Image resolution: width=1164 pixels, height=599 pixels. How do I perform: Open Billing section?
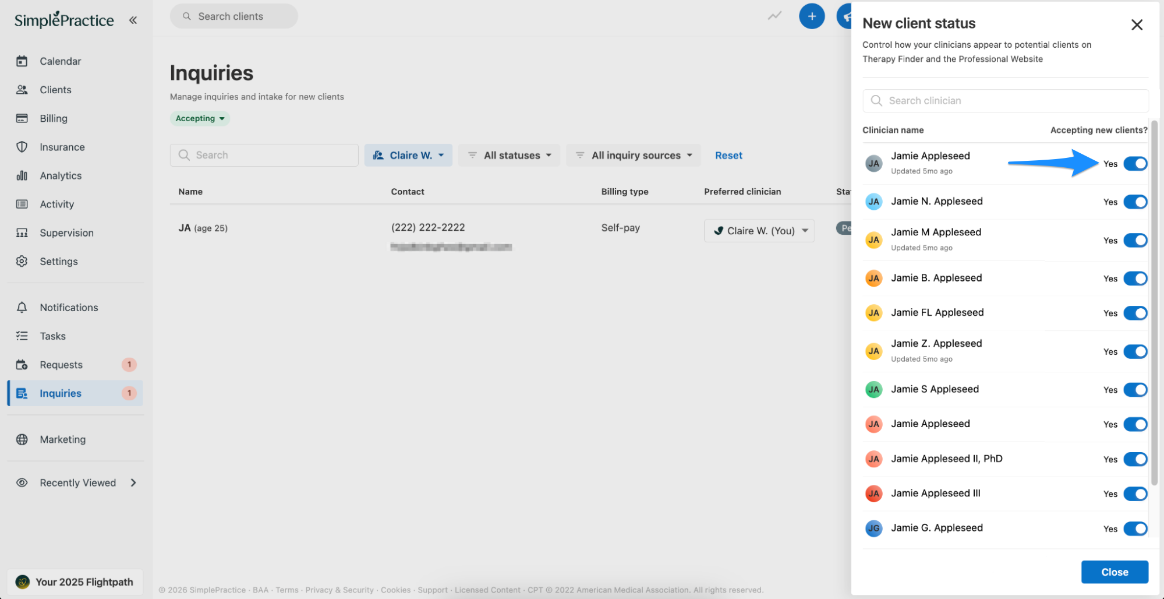54,118
